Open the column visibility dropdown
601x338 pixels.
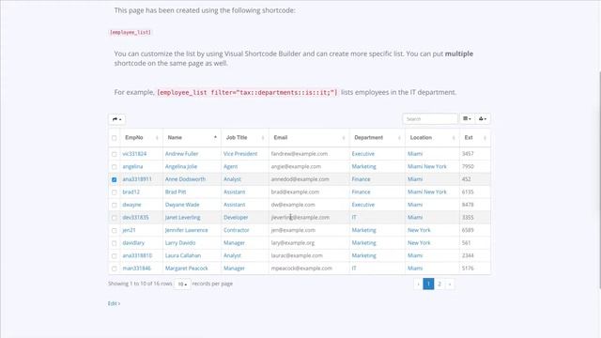467,119
